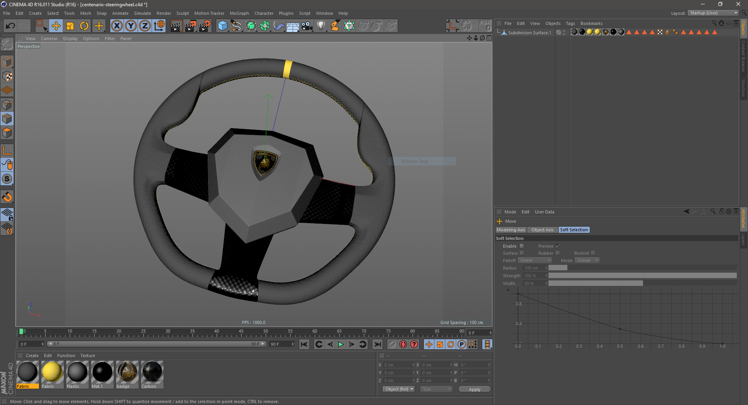Click the Record Active Objects button
748x405 pixels.
(x=392, y=344)
